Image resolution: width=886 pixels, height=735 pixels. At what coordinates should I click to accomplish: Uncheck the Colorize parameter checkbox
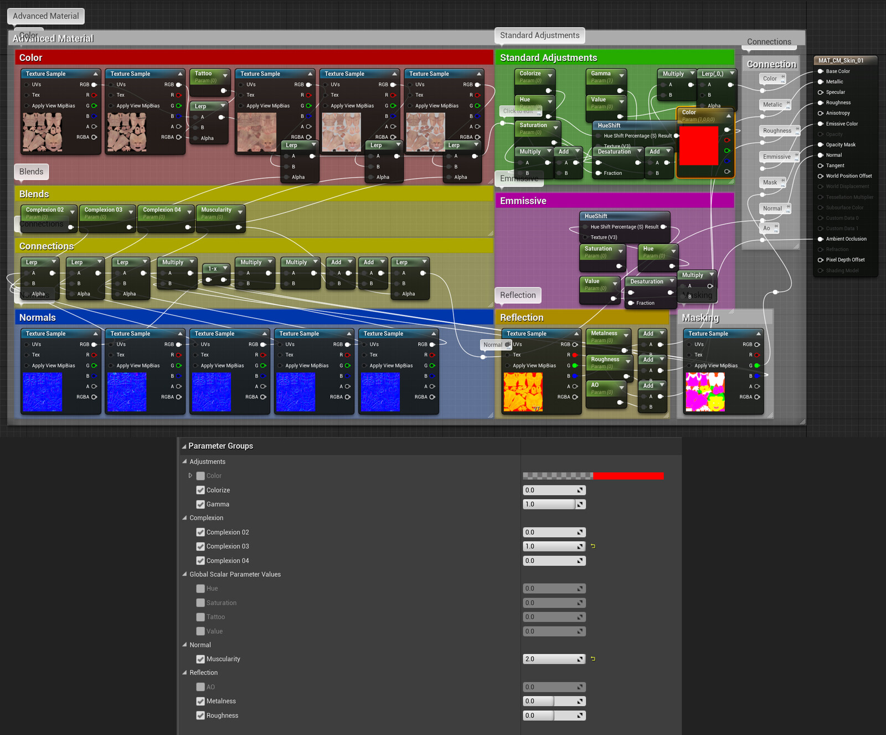[200, 490]
